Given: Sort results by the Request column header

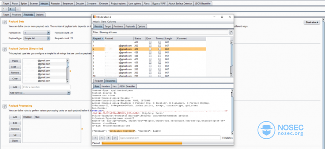Looking at the screenshot, I should (x=98, y=39).
